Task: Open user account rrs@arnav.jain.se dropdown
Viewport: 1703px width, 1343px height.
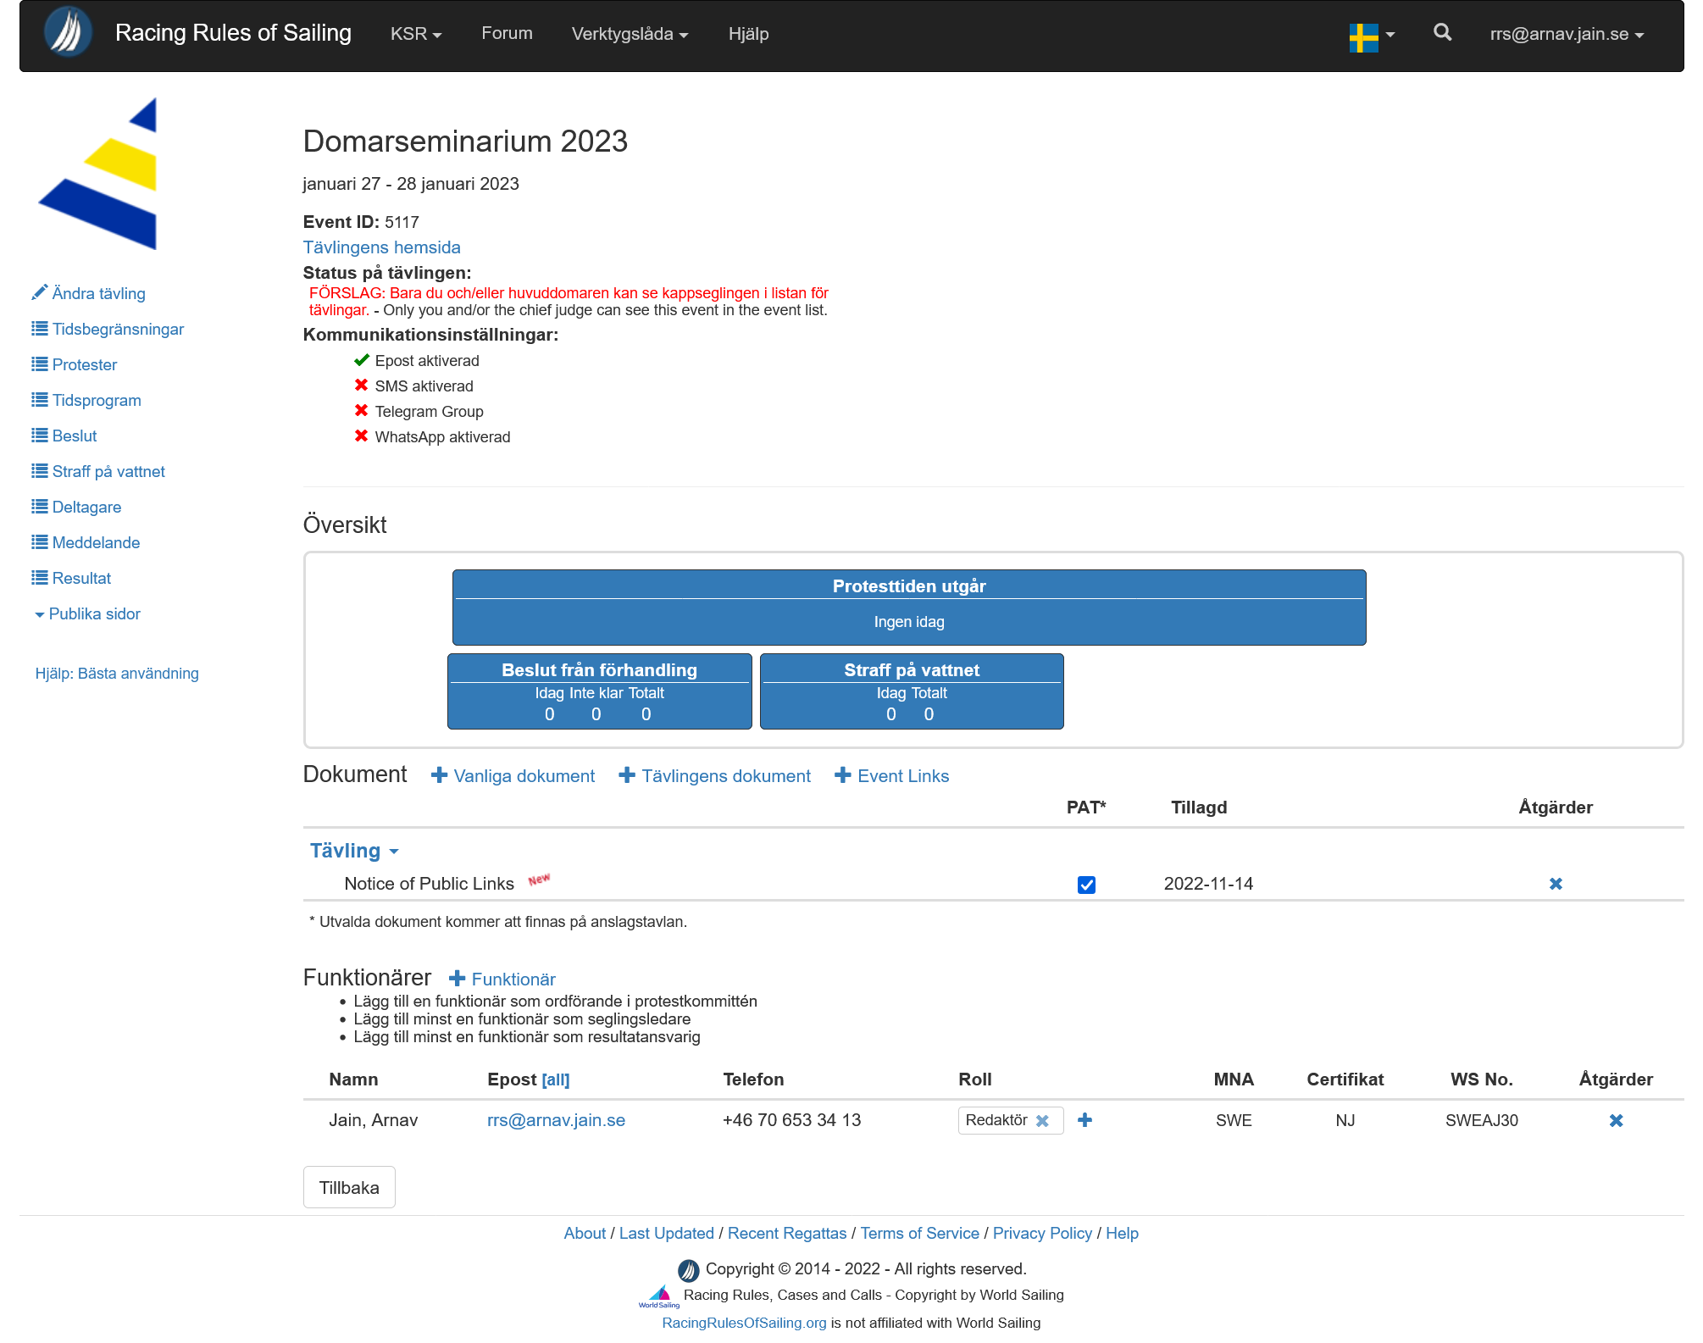Action: (1567, 34)
